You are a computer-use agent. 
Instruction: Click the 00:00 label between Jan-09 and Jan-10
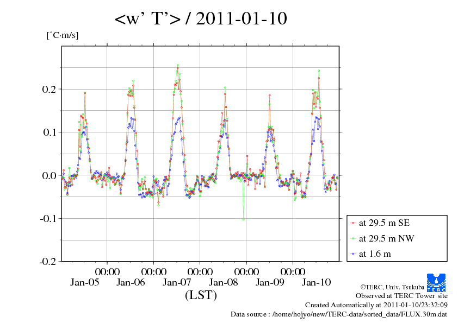[293, 271]
